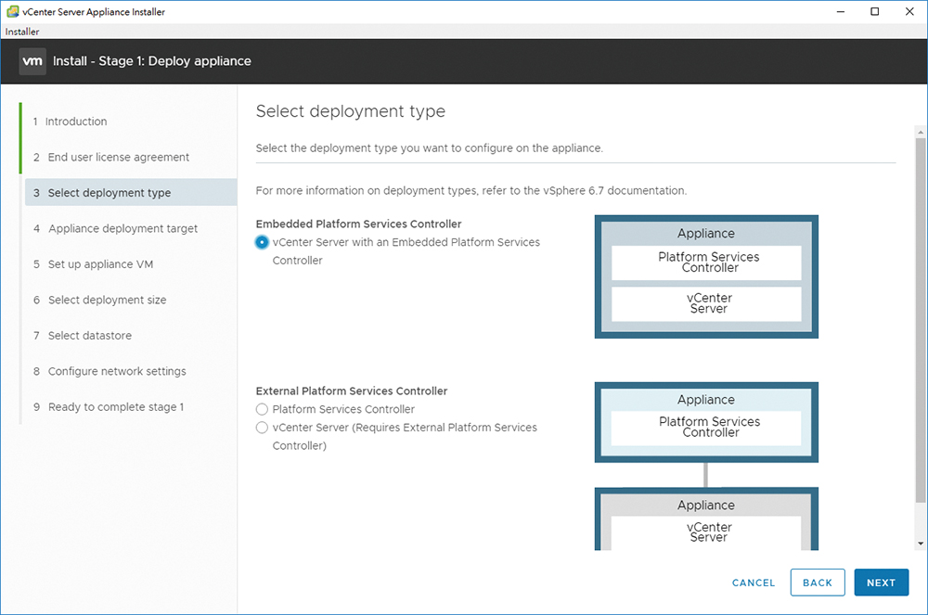Viewport: 928px width, 615px height.
Task: Open step 5 Set up appliance VM
Action: point(94,264)
